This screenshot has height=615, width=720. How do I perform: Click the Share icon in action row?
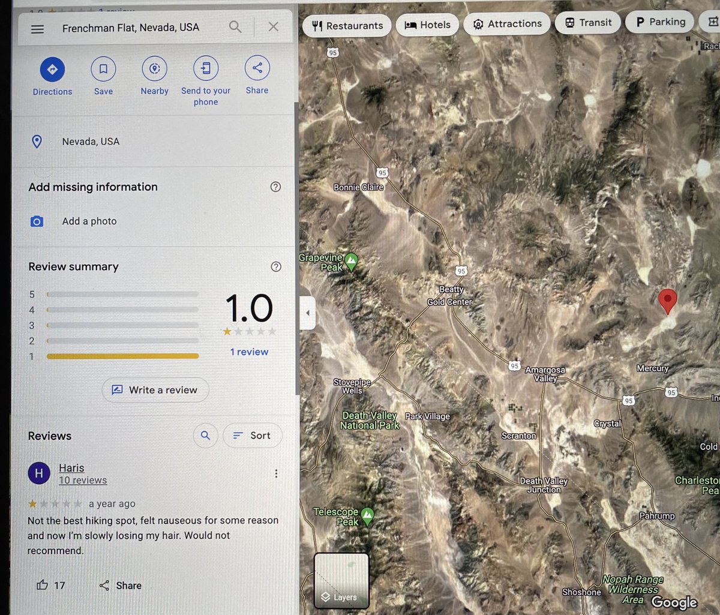click(x=257, y=68)
